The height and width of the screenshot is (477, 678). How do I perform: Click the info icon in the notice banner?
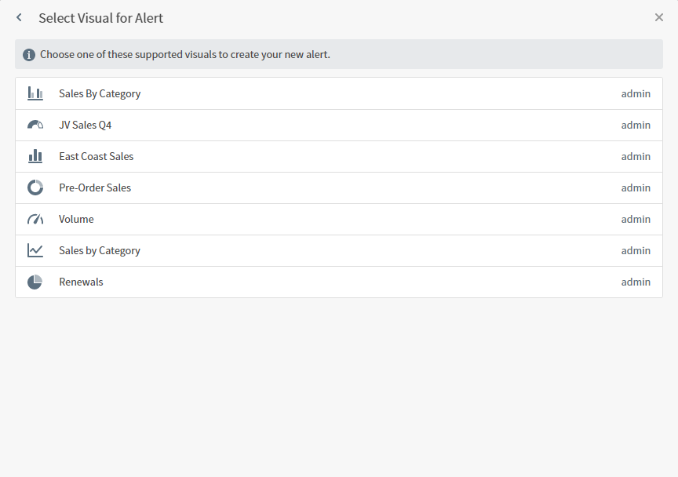(x=29, y=54)
